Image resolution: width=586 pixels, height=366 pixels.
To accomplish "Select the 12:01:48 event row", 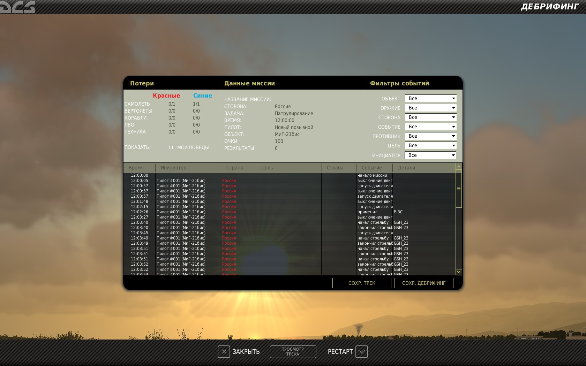I will click(x=290, y=201).
